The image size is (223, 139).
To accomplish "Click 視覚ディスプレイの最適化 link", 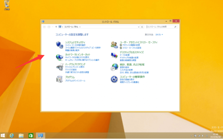I will (x=130, y=82).
